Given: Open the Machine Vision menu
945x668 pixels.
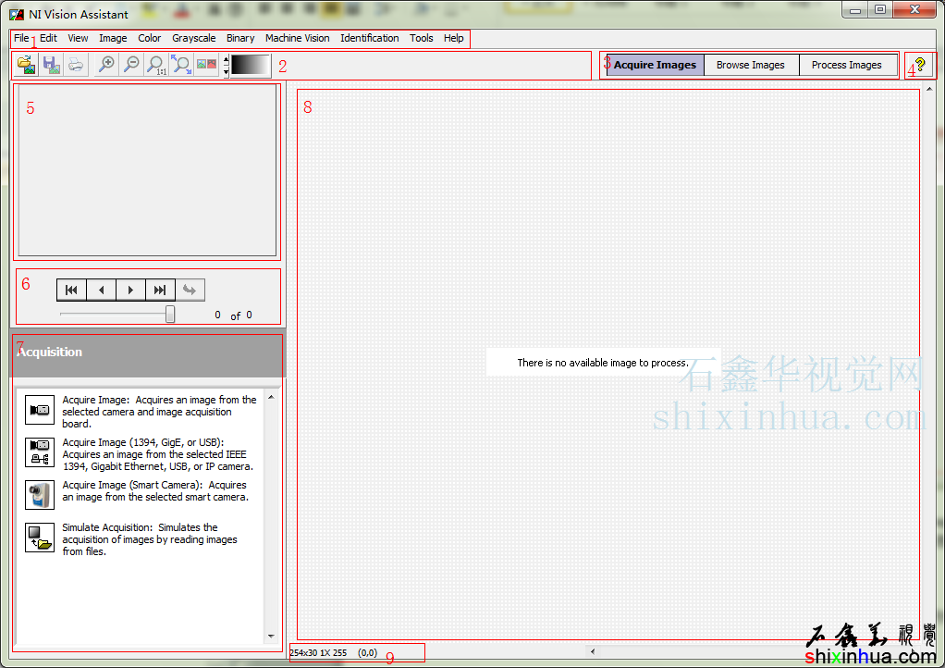Looking at the screenshot, I should tap(297, 38).
